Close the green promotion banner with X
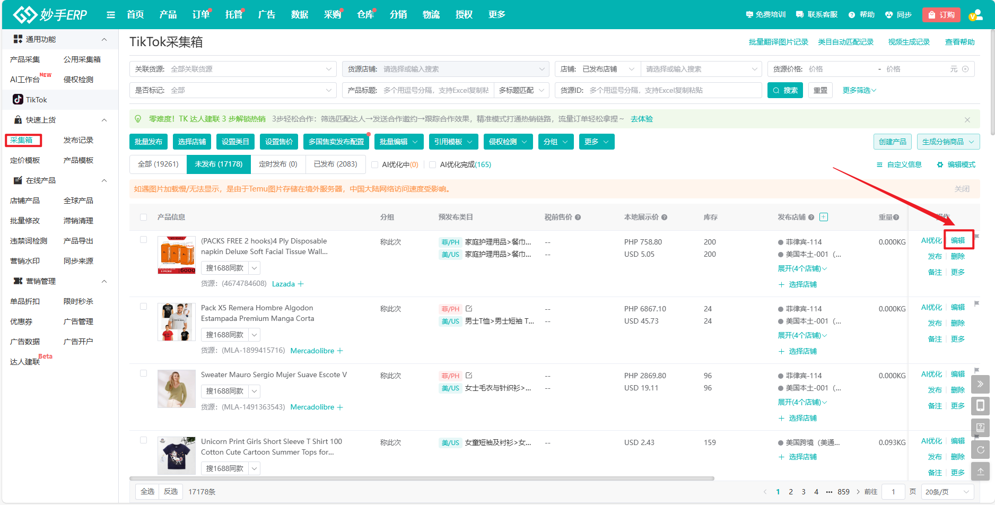995x505 pixels. click(967, 120)
